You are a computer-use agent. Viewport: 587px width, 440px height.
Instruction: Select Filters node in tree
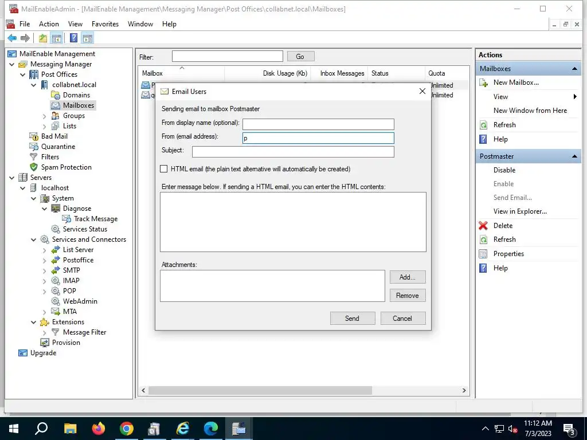pyautogui.click(x=50, y=157)
